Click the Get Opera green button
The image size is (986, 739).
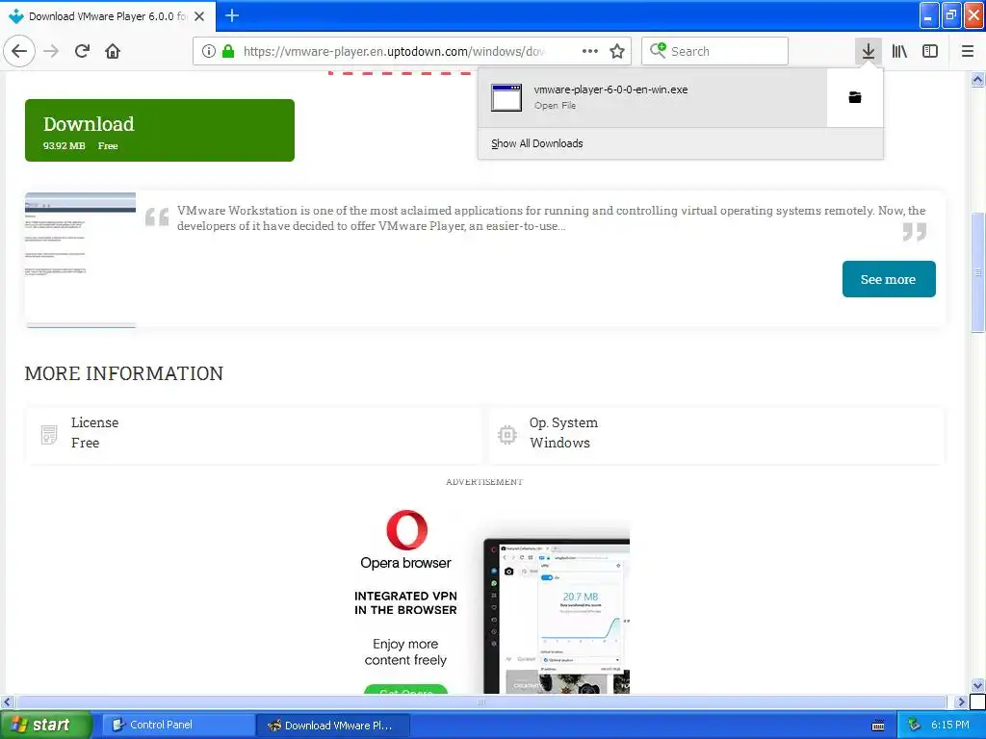point(405,689)
